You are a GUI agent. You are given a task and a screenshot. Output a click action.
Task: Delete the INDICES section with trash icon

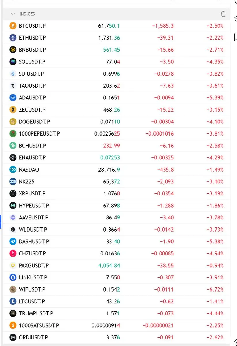coord(223,14)
